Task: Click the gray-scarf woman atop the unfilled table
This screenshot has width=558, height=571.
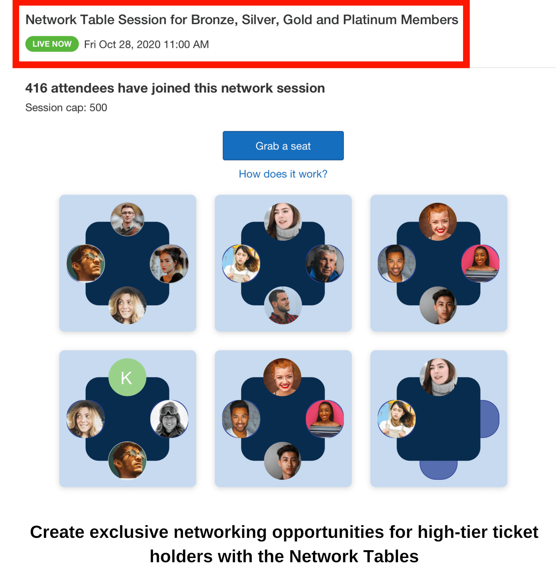Action: tap(438, 377)
